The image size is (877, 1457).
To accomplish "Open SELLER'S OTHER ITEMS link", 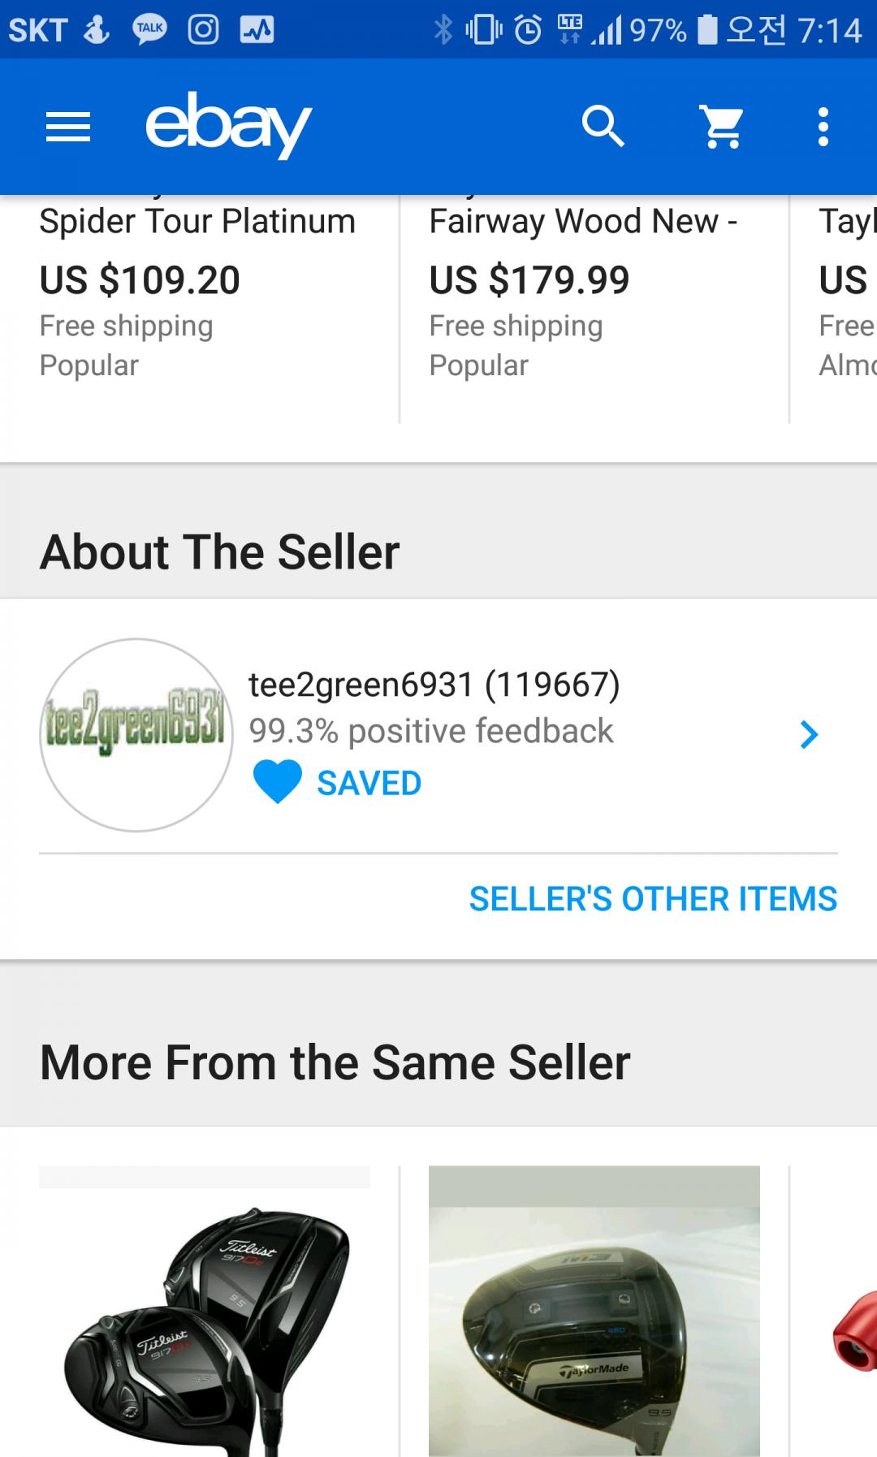I will (x=653, y=899).
